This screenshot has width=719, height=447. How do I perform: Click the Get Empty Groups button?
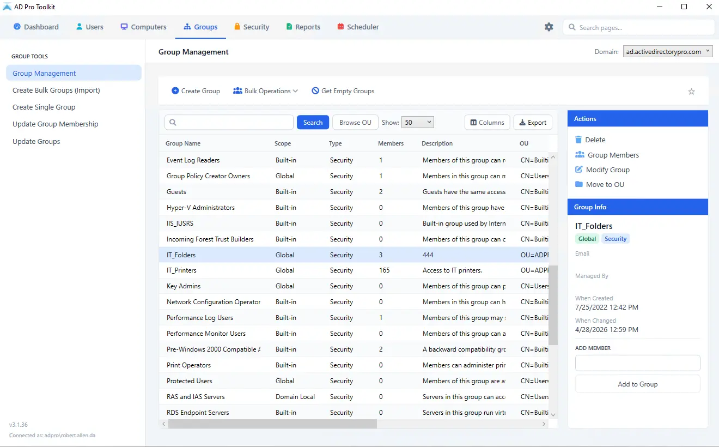[343, 91]
